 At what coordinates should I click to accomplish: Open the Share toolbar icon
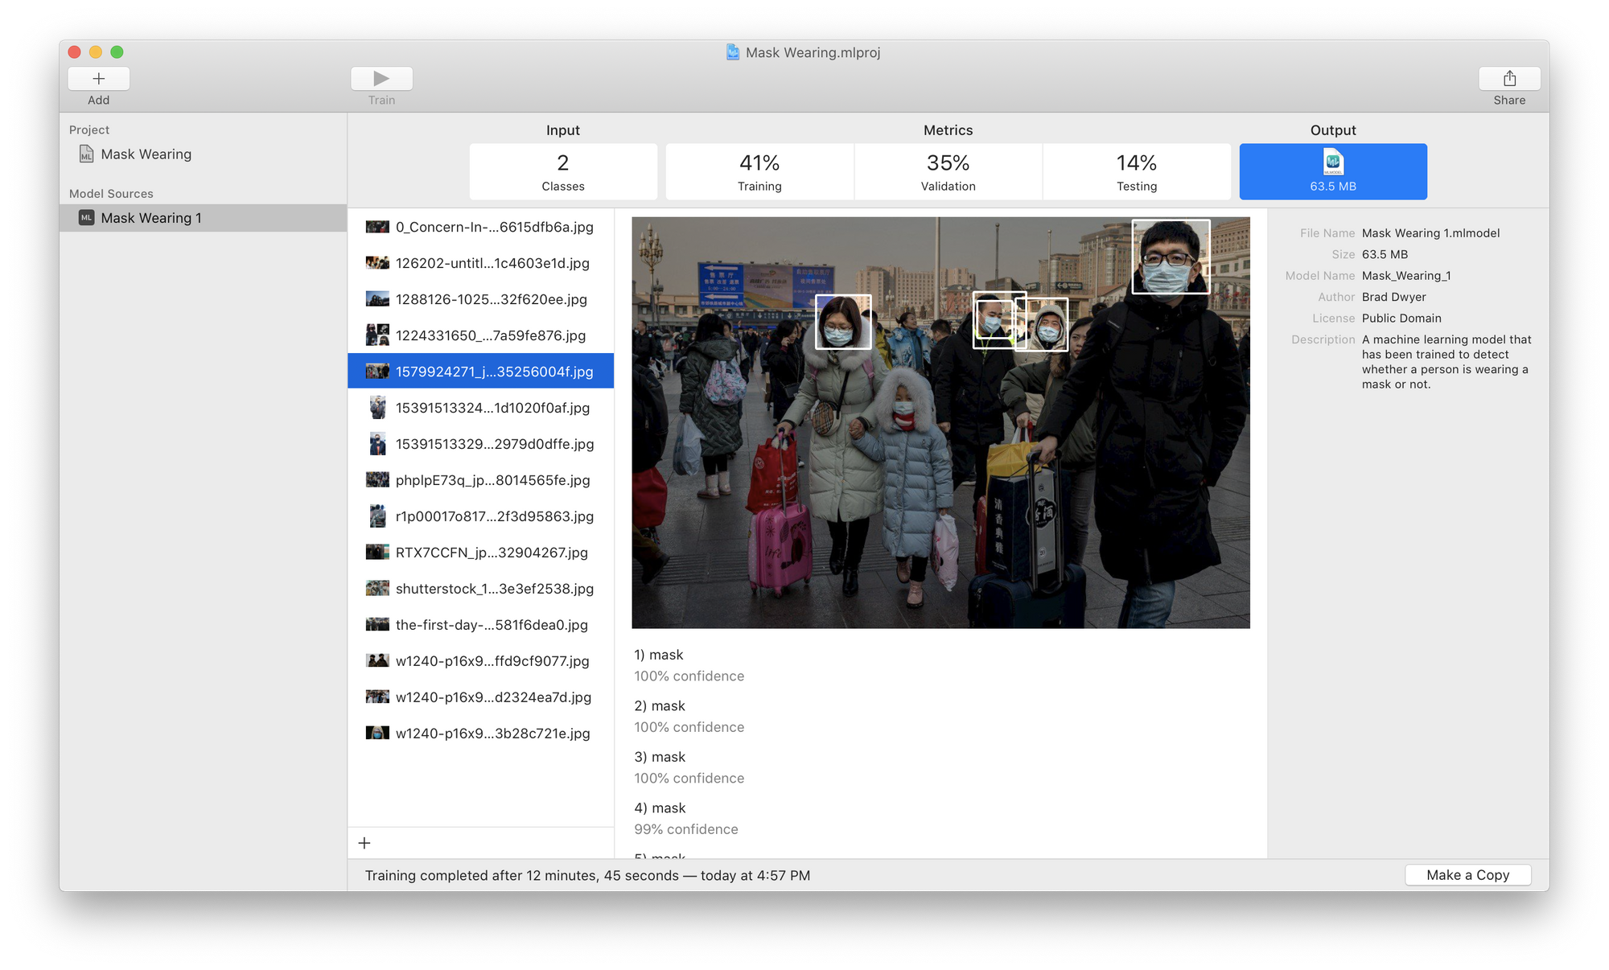click(1508, 79)
